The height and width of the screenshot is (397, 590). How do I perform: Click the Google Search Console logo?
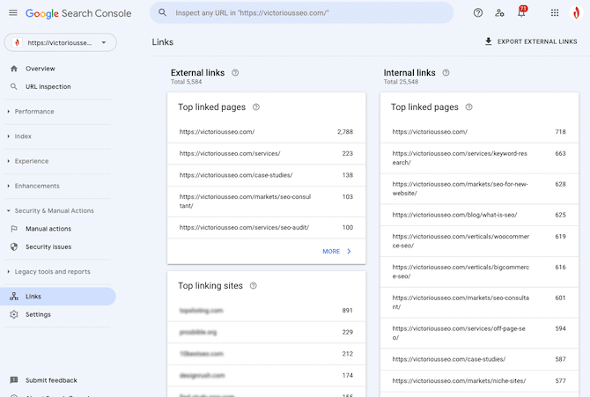[78, 13]
